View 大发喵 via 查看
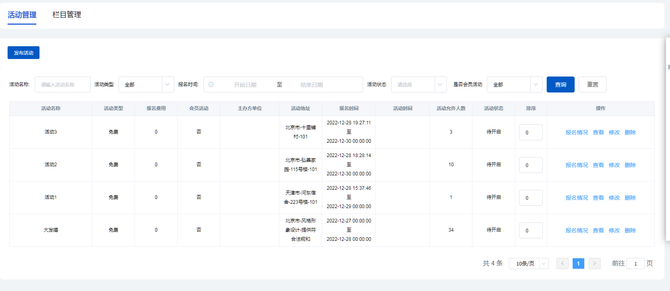The height and width of the screenshot is (291, 670). tap(598, 230)
